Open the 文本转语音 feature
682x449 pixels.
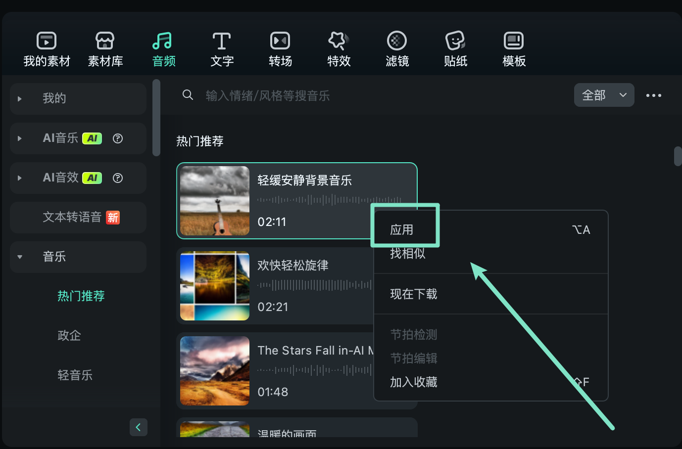pyautogui.click(x=77, y=217)
